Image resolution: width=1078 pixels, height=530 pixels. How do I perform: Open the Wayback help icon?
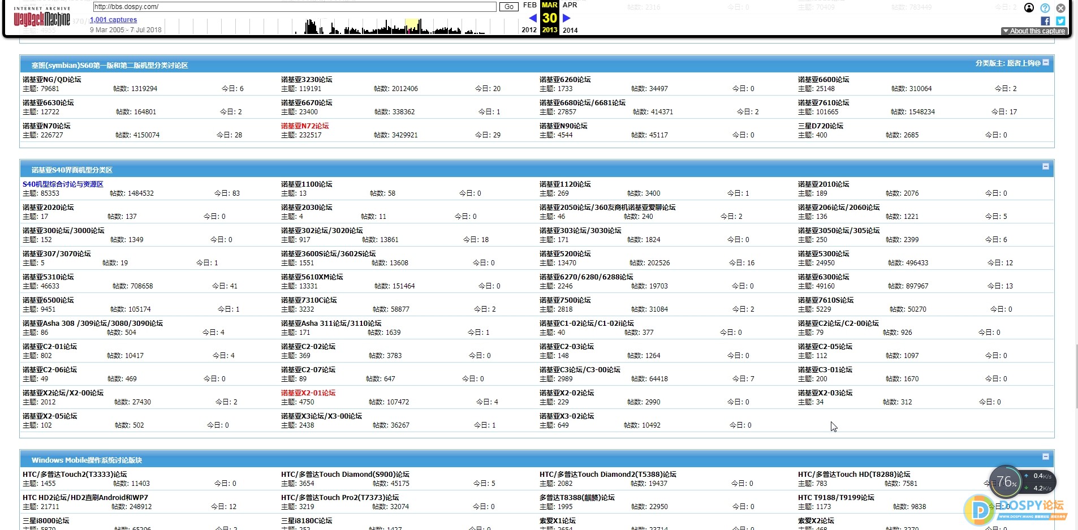tap(1045, 8)
